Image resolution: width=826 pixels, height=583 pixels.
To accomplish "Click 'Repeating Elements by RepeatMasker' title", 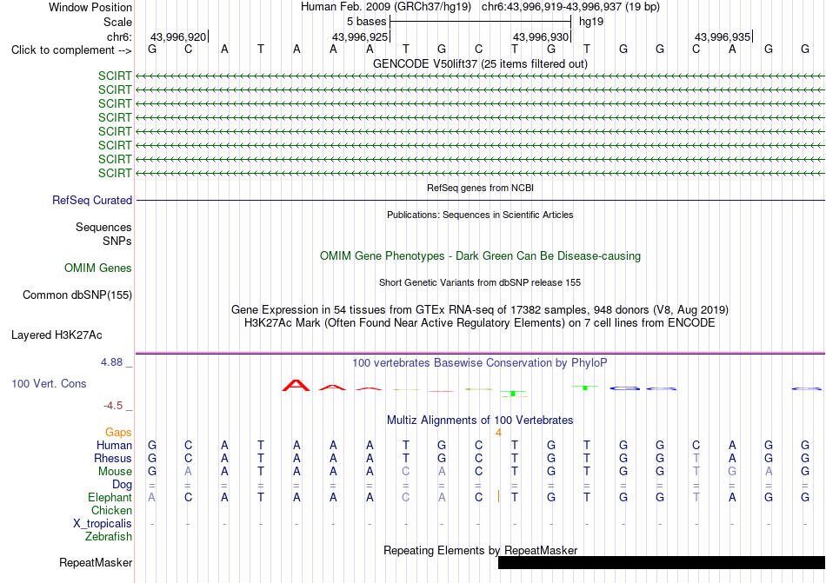I will [x=480, y=550].
